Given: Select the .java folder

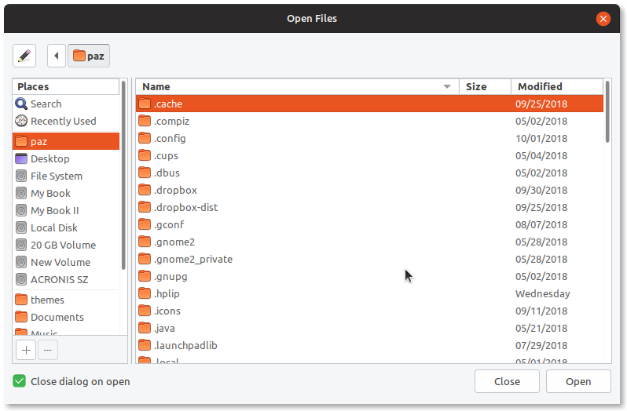Looking at the screenshot, I should pyautogui.click(x=369, y=328).
